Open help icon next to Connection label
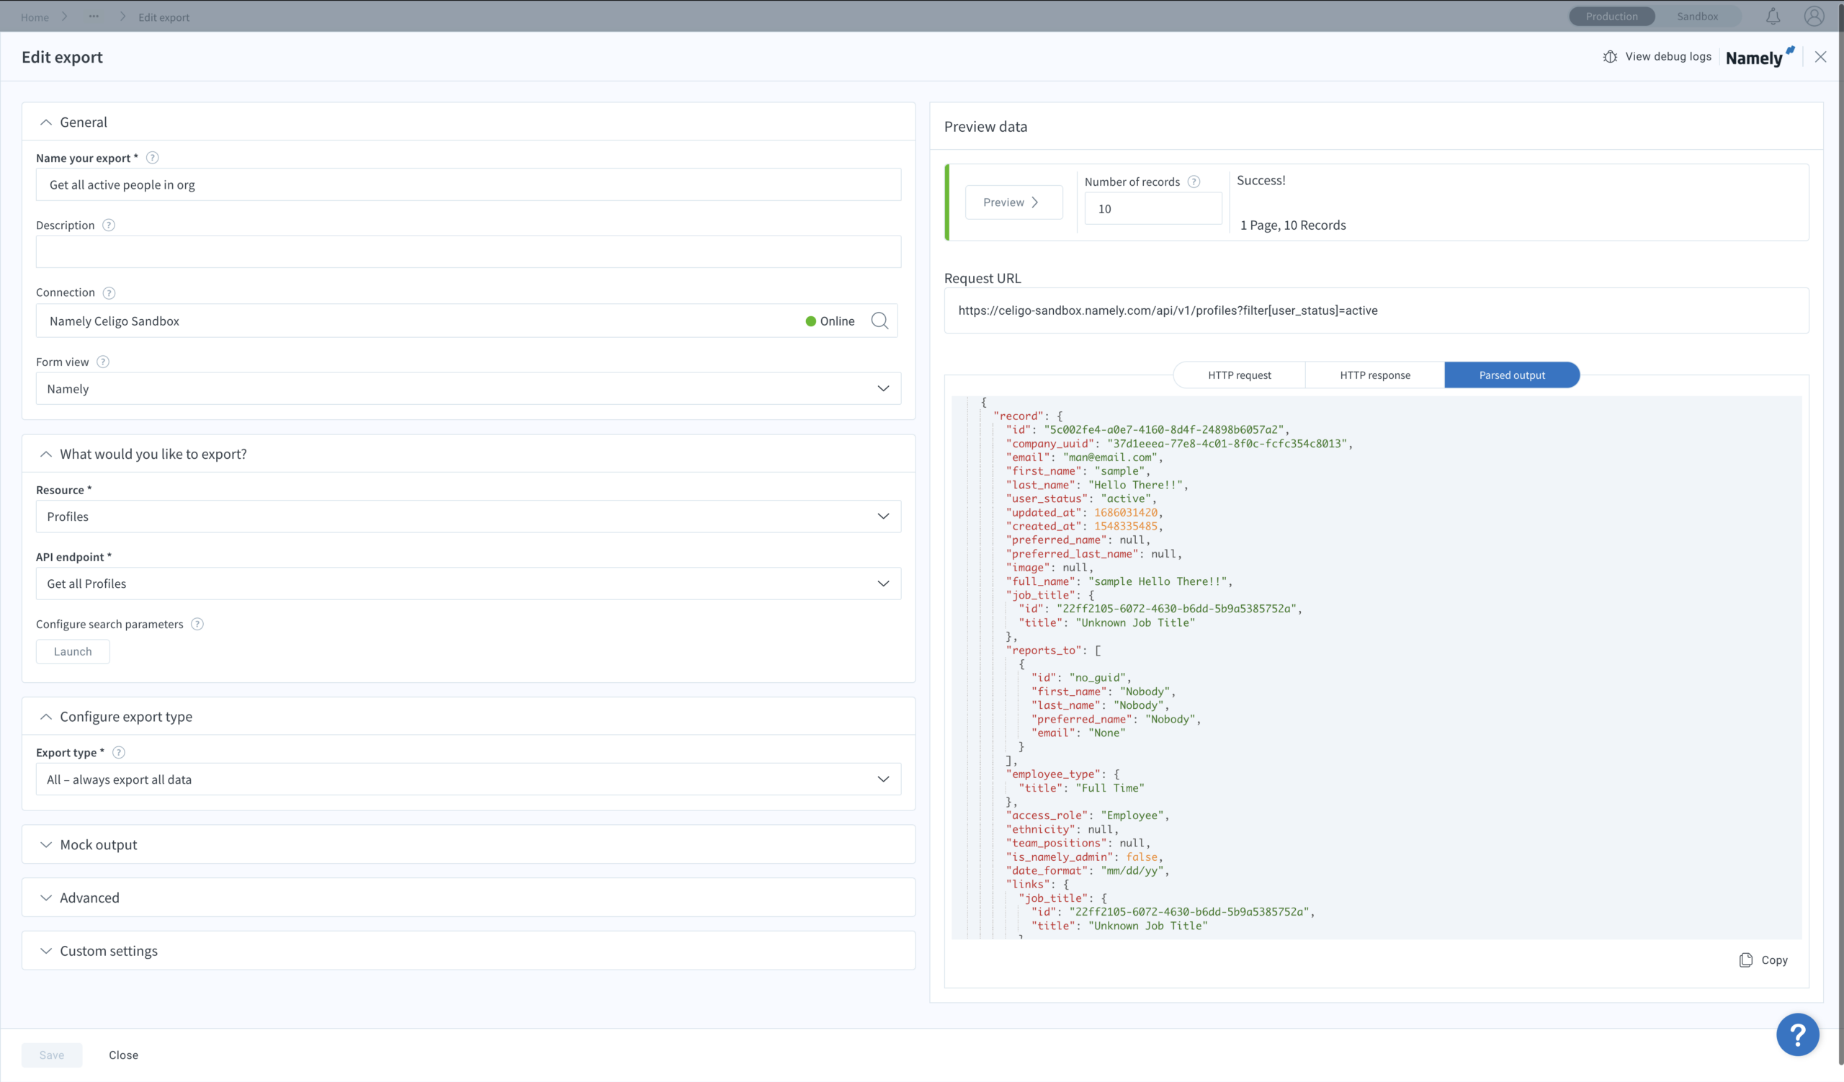 tap(109, 292)
